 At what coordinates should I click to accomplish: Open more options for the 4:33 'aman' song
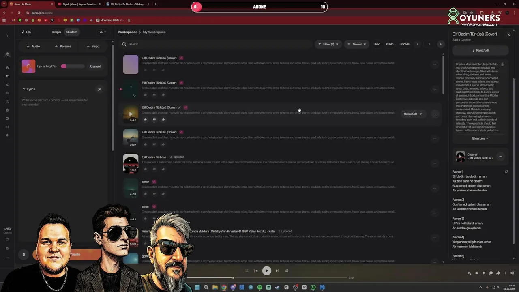[435, 188]
